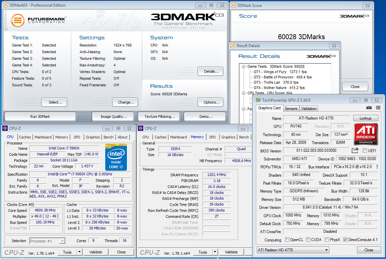The image size is (386, 259).
Task: Click the Intel Core i7 logo in CPU-Z
Action: coord(116,157)
